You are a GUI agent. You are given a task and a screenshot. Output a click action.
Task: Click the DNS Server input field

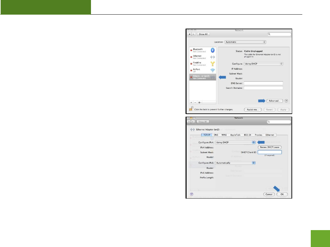pyautogui.click(x=263, y=83)
